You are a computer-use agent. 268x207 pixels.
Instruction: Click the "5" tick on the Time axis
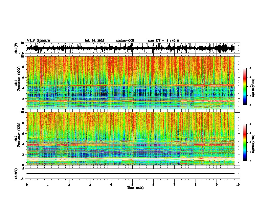click(132, 185)
